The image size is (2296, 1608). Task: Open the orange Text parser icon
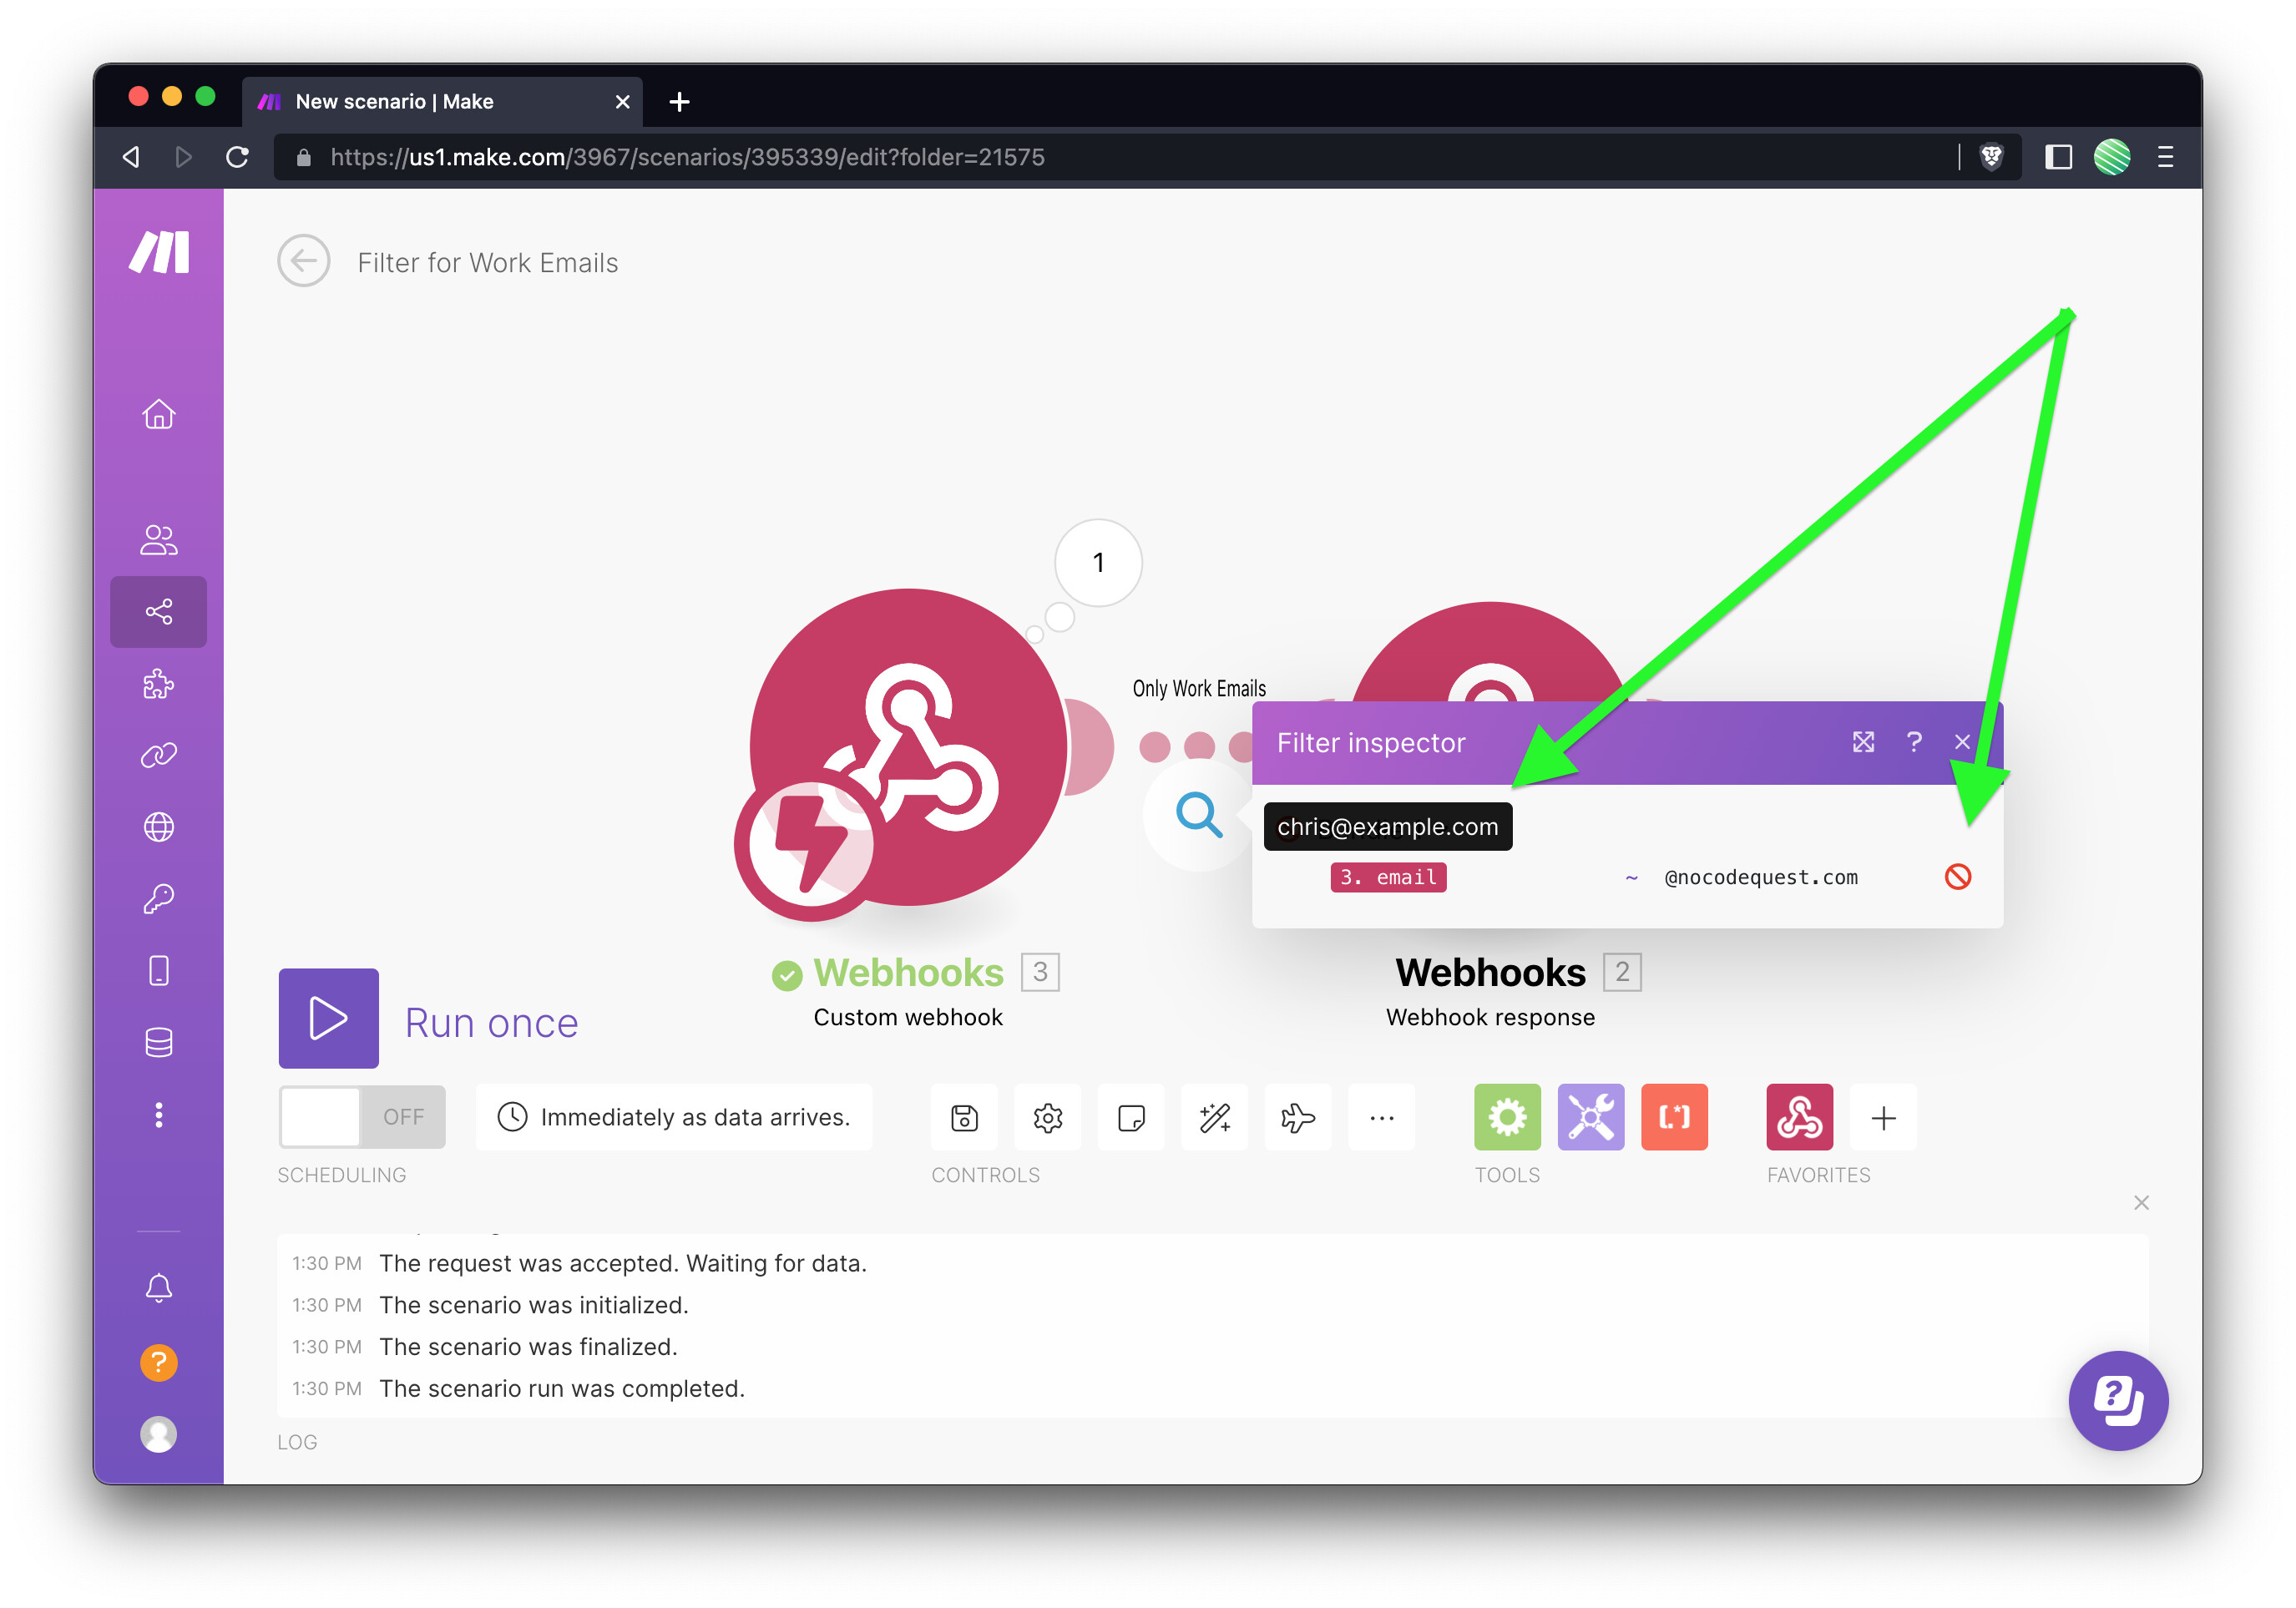coord(1674,1116)
